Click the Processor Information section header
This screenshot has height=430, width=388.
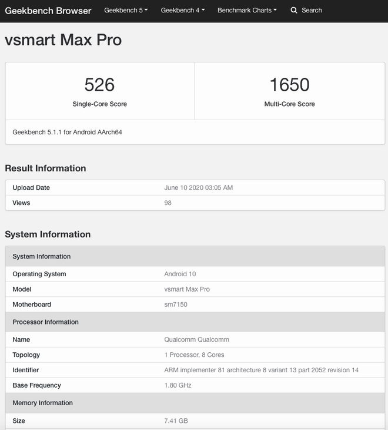coord(195,322)
